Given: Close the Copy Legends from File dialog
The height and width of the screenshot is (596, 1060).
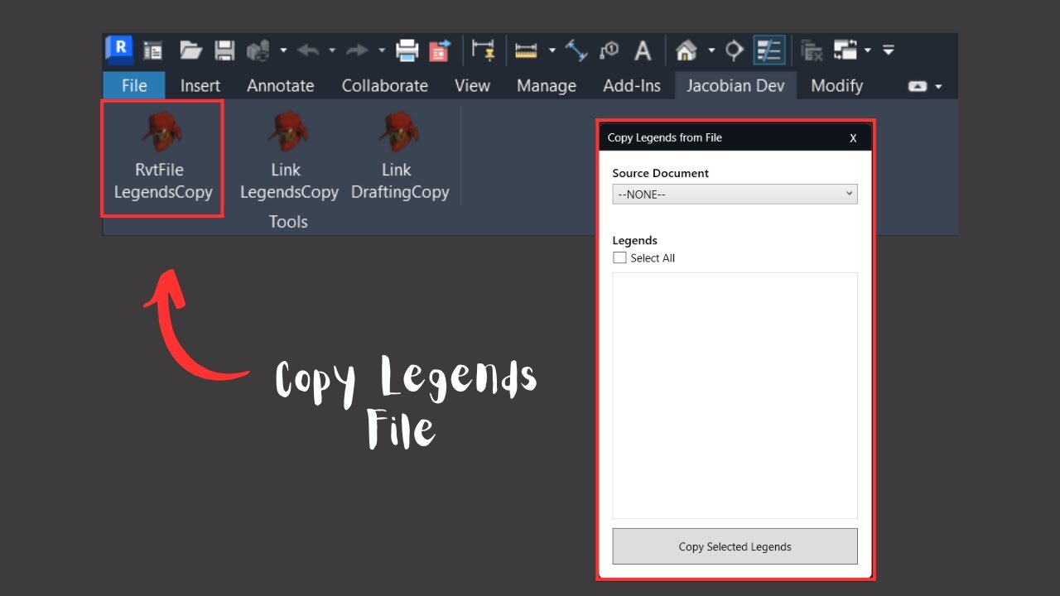Looking at the screenshot, I should pos(853,138).
